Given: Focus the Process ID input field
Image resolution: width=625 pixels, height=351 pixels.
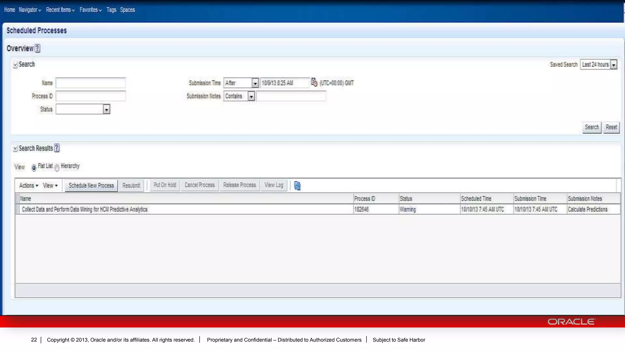Looking at the screenshot, I should coord(91,96).
